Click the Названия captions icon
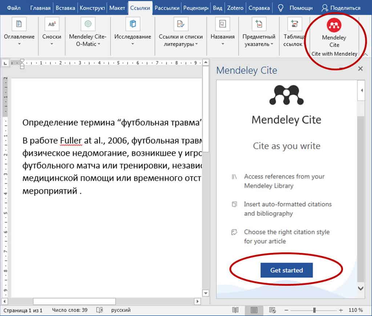The height and width of the screenshot is (316, 372). click(222, 24)
